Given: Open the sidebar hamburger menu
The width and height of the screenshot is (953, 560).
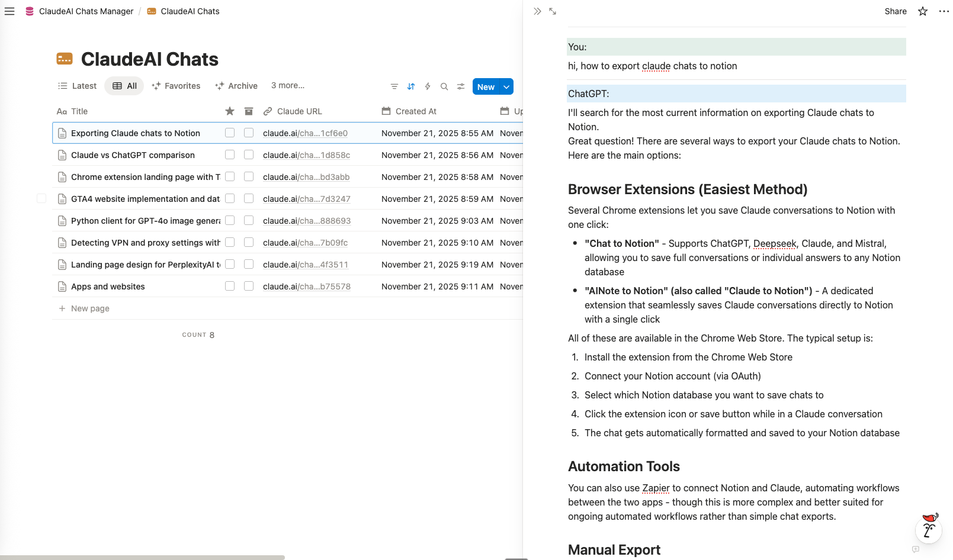Looking at the screenshot, I should [9, 11].
